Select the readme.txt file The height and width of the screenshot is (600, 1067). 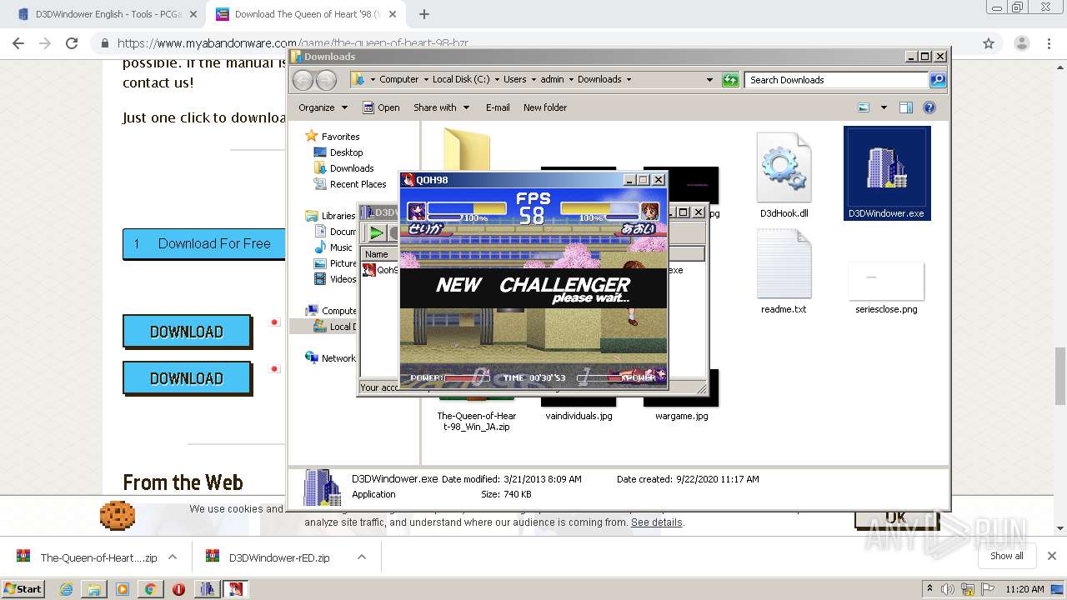coord(784,272)
